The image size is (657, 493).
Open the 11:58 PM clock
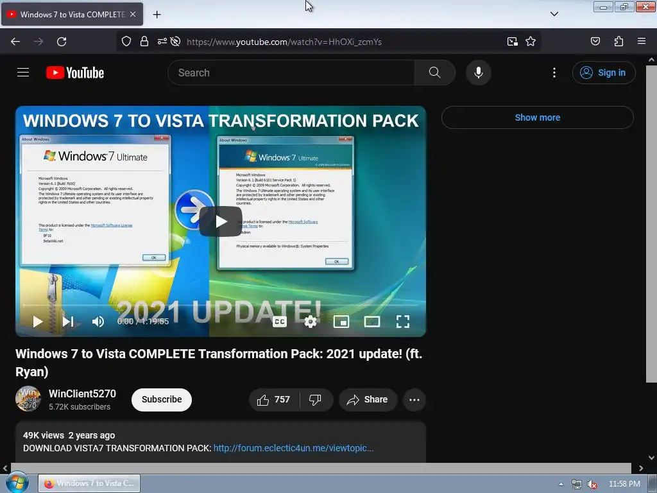pyautogui.click(x=624, y=484)
